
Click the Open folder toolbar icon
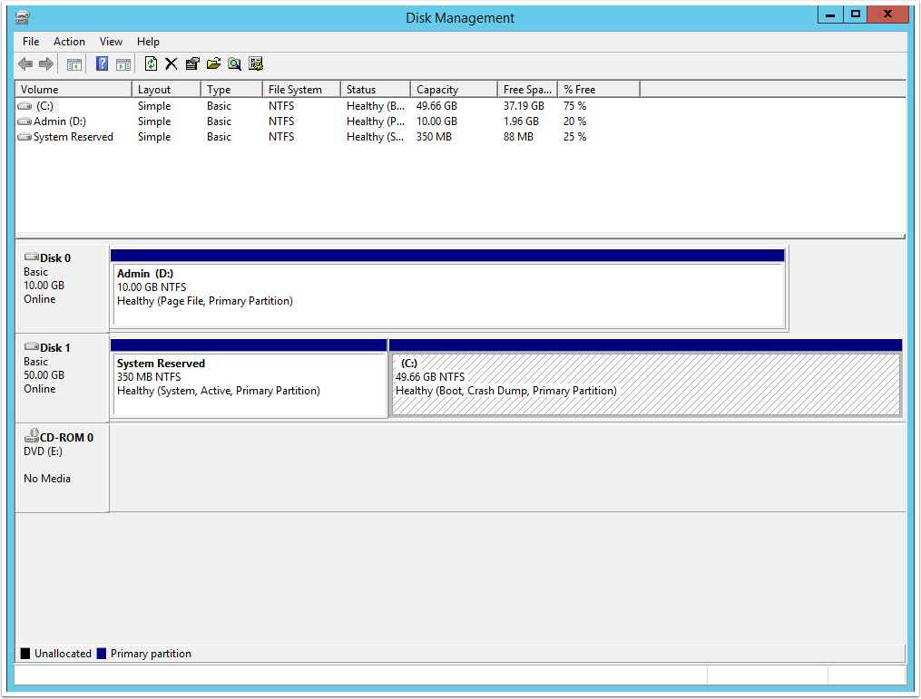coord(213,64)
